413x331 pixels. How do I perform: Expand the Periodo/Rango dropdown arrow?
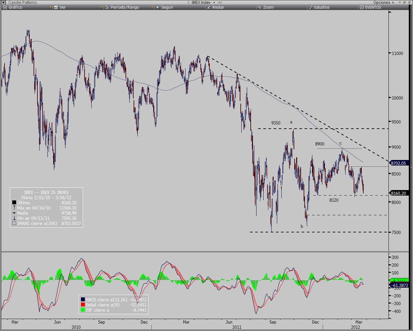pos(152,7)
